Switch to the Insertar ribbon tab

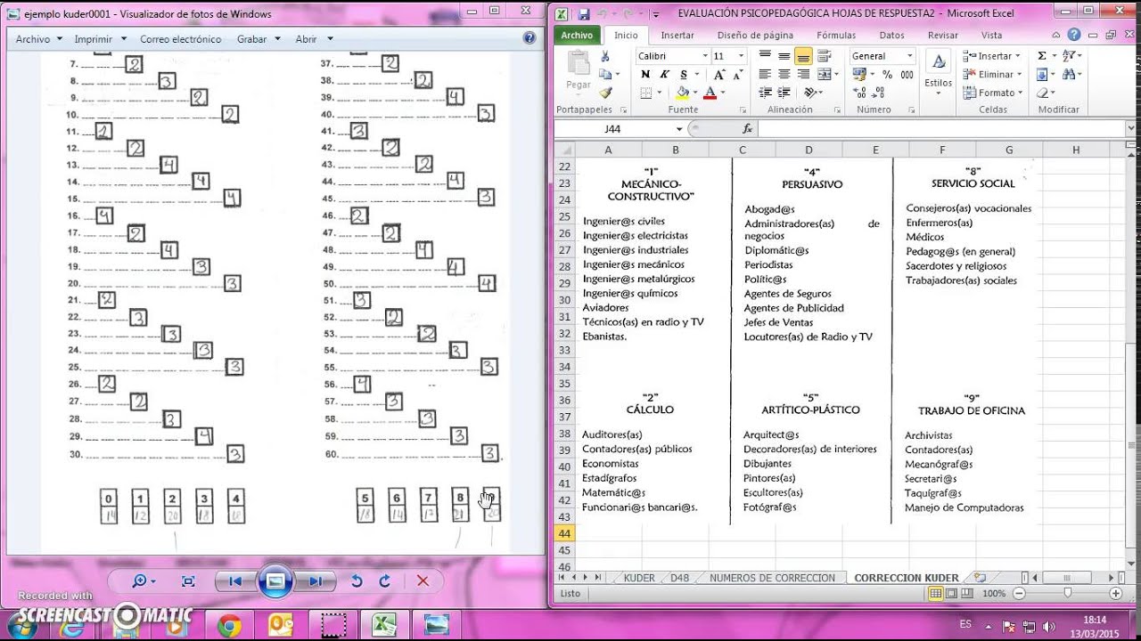[x=677, y=35]
